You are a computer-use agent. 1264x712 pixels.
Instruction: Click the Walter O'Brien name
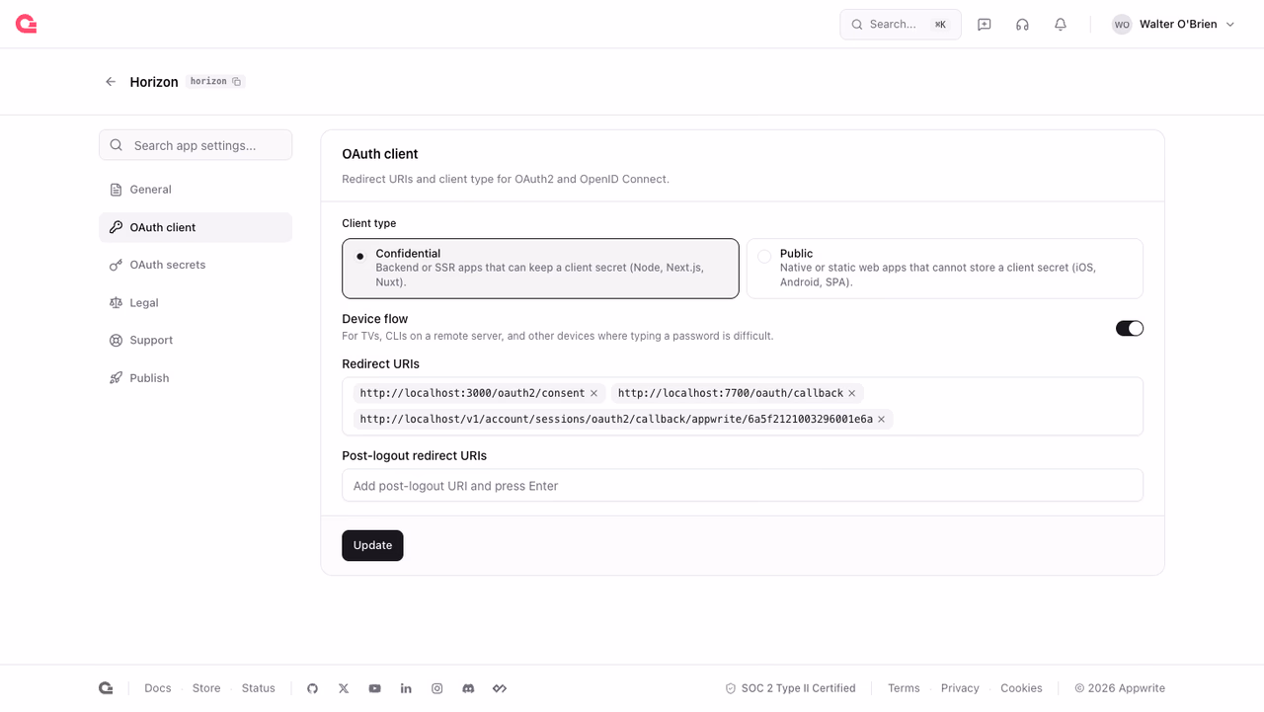1178,25
